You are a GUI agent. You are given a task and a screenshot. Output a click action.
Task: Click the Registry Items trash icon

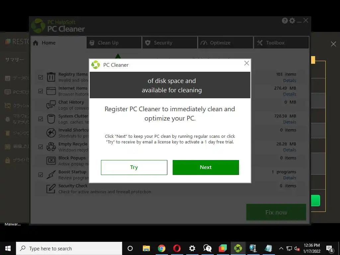click(x=51, y=77)
